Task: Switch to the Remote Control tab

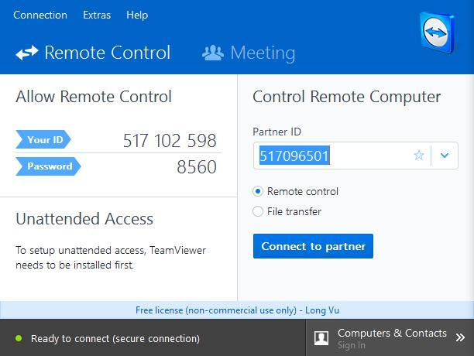Action: point(93,53)
